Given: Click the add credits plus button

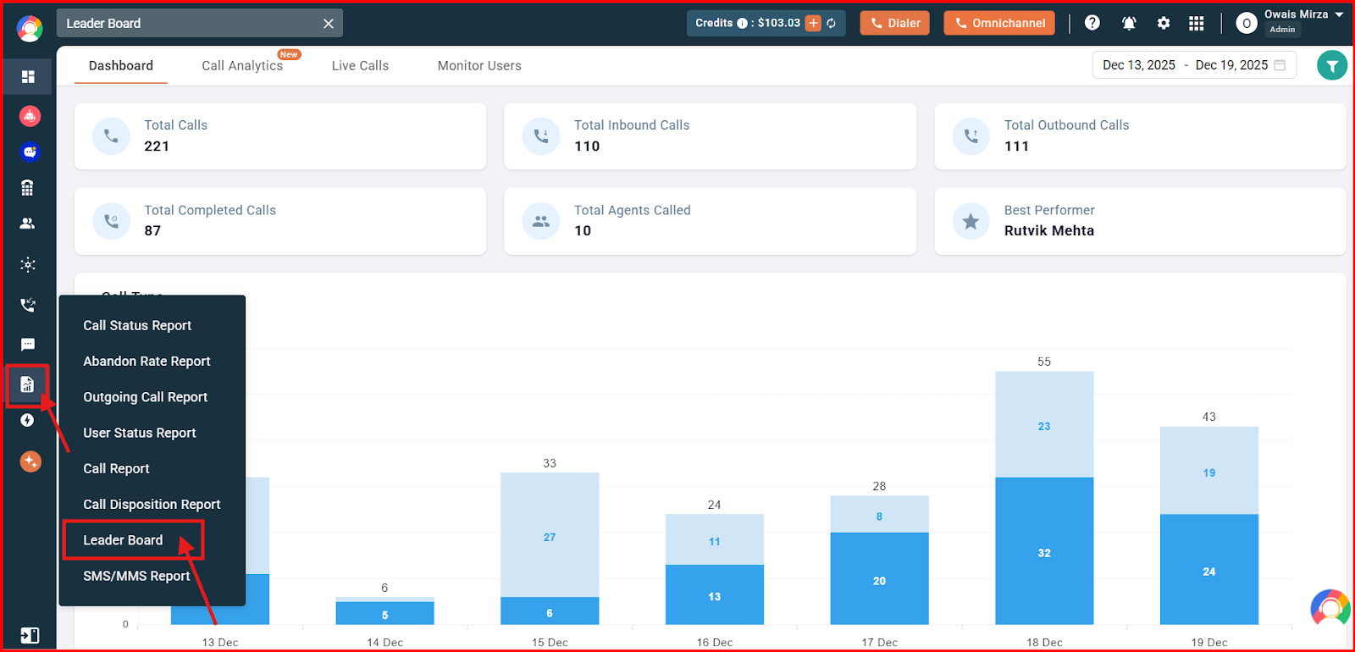Looking at the screenshot, I should coord(813,23).
